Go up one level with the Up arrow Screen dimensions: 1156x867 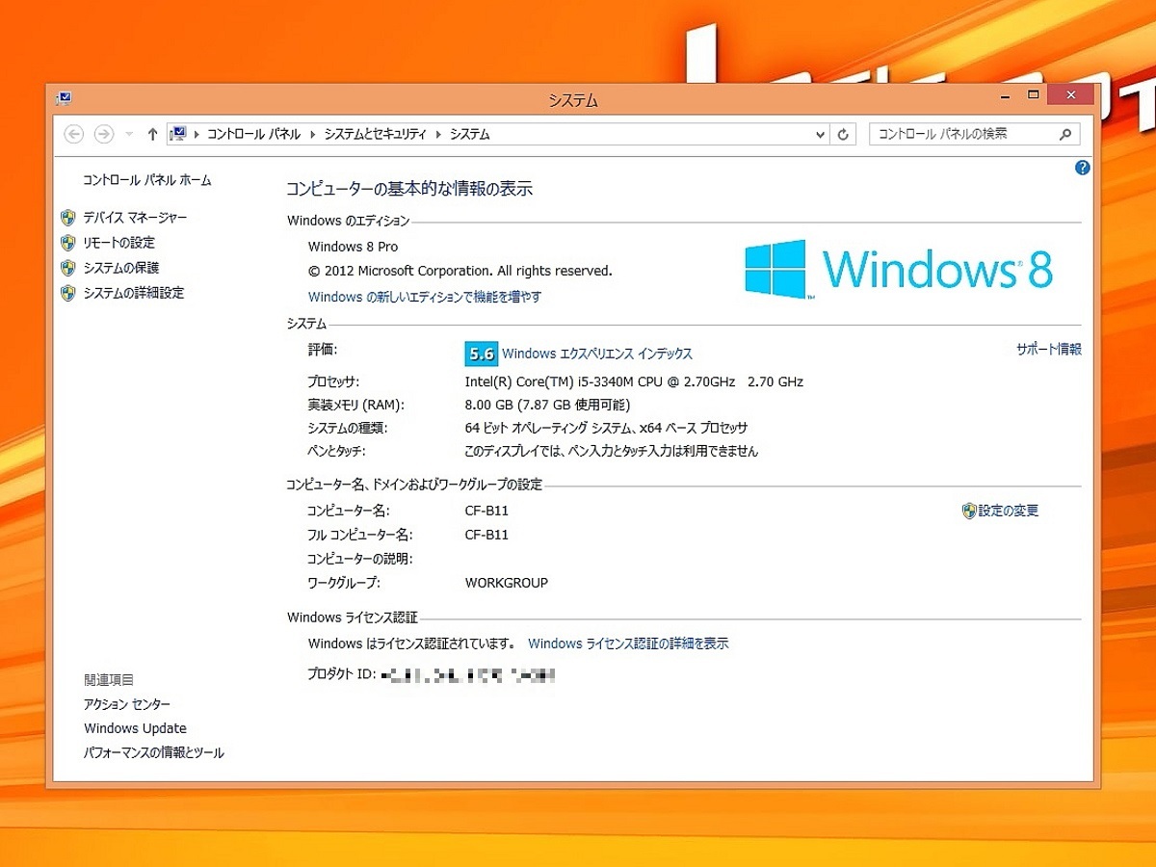pos(152,134)
